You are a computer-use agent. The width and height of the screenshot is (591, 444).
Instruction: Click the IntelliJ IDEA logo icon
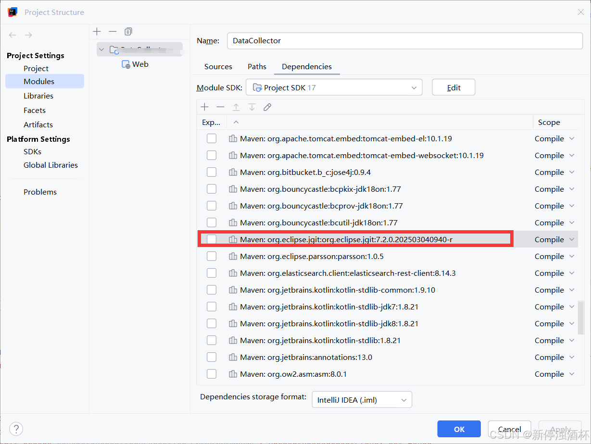coord(13,12)
